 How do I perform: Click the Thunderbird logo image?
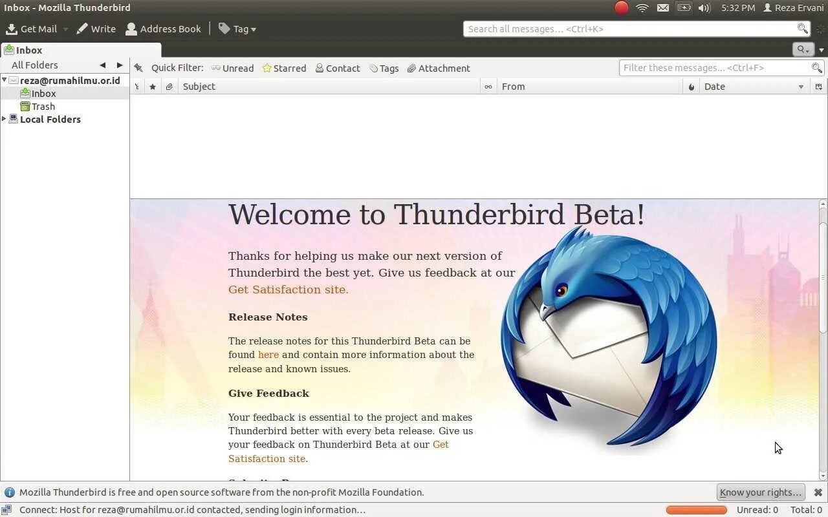tap(609, 336)
